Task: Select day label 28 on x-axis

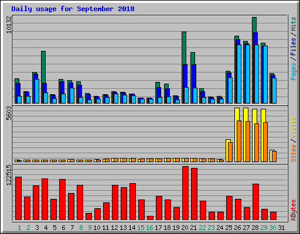Action: (255, 228)
